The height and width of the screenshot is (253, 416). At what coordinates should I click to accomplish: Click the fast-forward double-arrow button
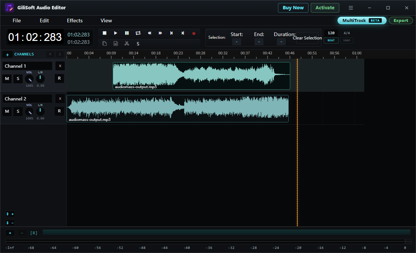click(160, 33)
